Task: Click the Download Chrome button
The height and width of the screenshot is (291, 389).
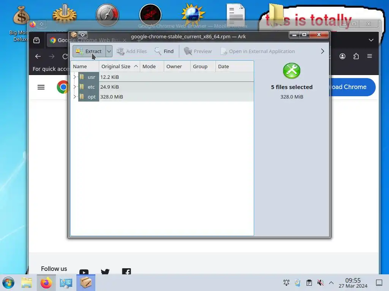Action: (353, 87)
